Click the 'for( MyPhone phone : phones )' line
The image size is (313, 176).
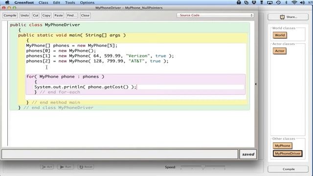click(65, 77)
